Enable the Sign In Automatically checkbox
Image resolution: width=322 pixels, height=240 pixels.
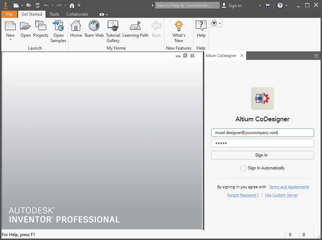[x=243, y=168]
